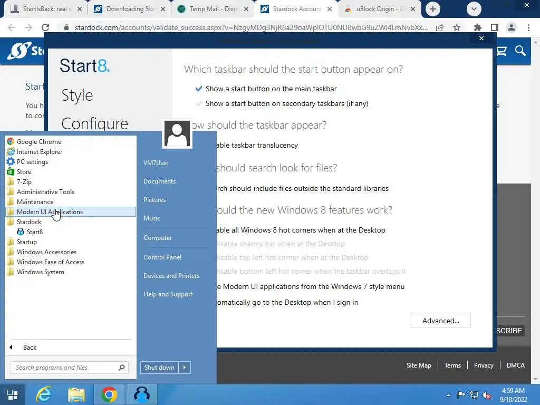
Task: Open Style section in Start8 config
Action: [77, 95]
